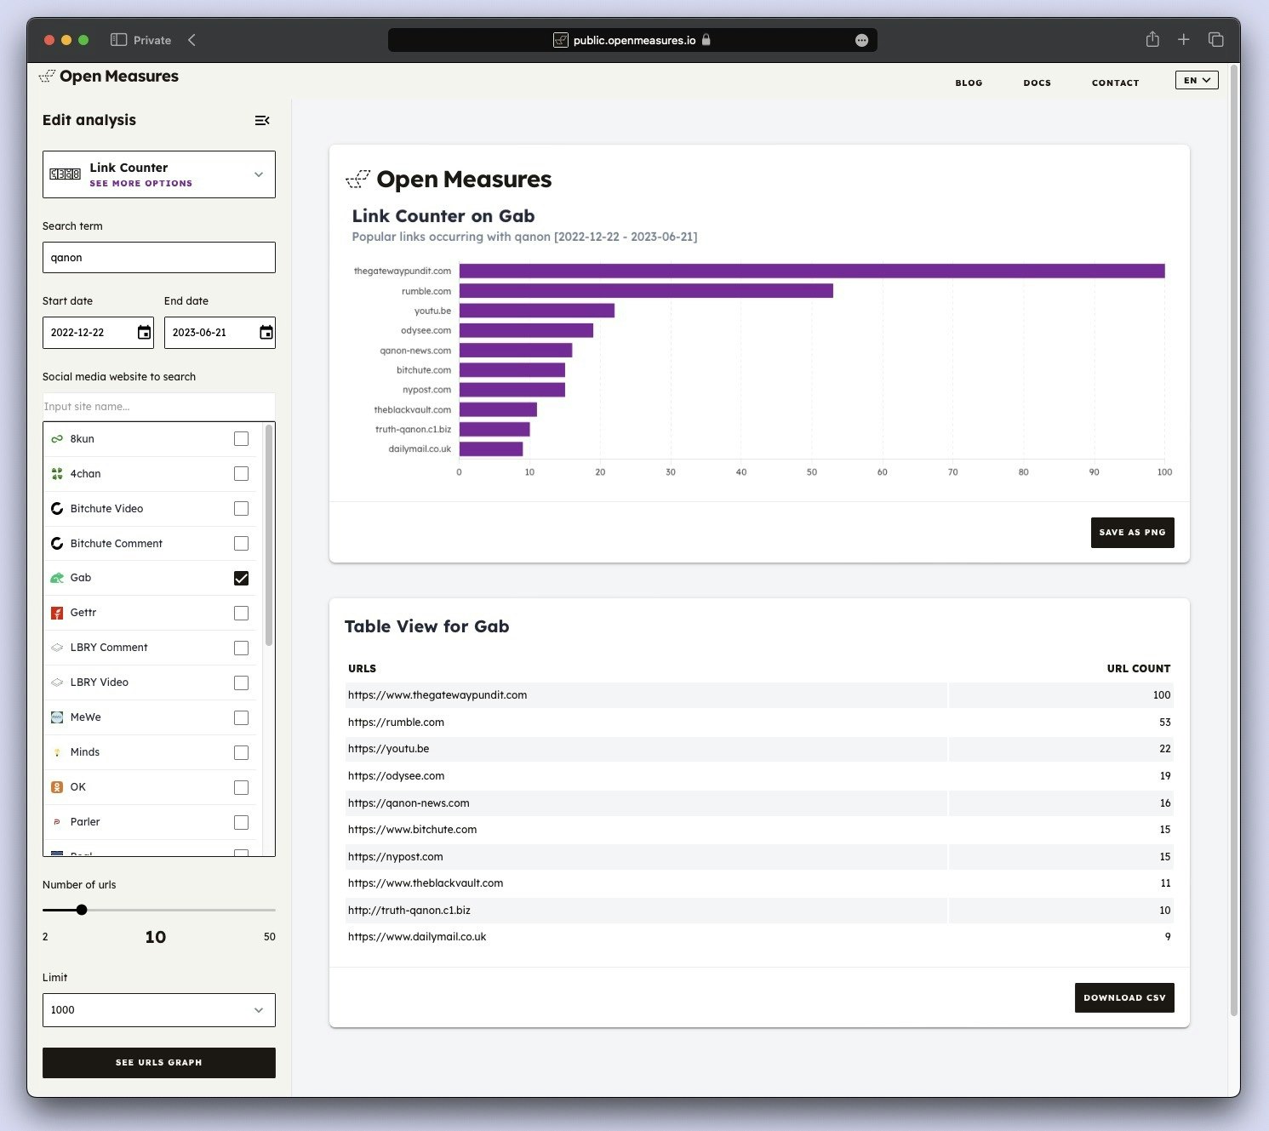Click the Start date field 2022-12-22

click(x=98, y=333)
